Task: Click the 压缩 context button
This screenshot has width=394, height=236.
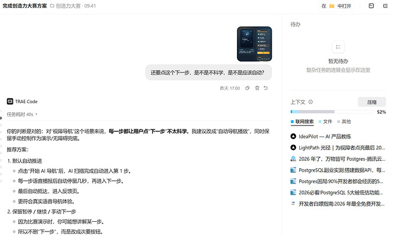Action: coord(372,102)
